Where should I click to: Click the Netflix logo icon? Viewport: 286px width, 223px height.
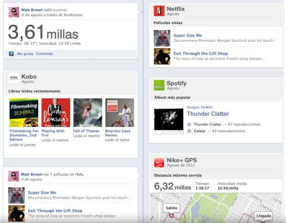[159, 11]
